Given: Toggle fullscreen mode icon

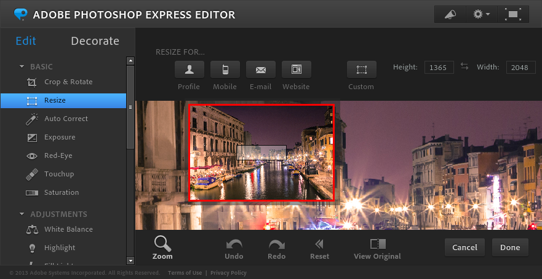Looking at the screenshot, I should point(513,14).
